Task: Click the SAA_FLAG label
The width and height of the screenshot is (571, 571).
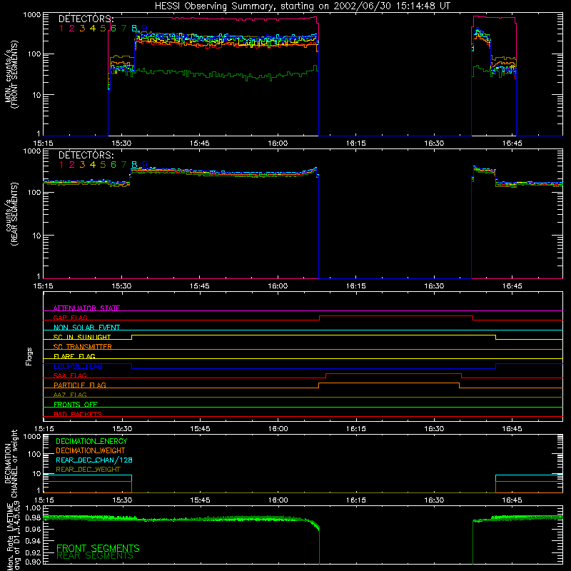Action: tap(70, 375)
